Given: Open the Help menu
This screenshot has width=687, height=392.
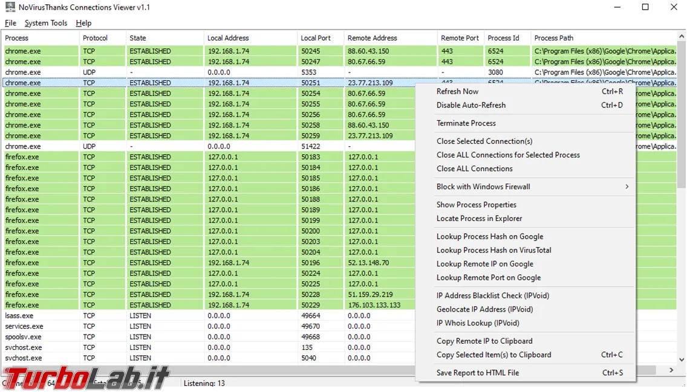Looking at the screenshot, I should click(83, 23).
